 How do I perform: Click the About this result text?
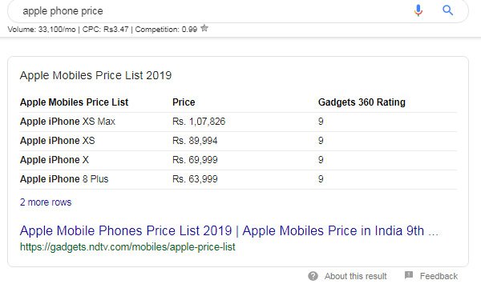click(355, 276)
